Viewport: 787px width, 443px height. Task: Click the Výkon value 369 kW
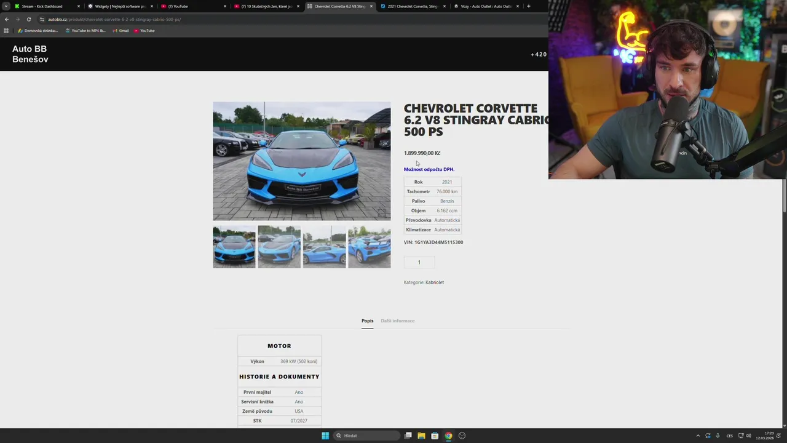tap(299, 361)
